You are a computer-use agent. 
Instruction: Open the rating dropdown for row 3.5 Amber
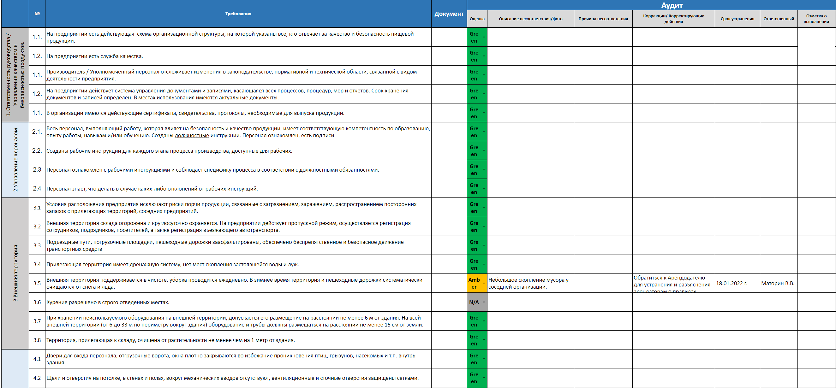tap(484, 283)
